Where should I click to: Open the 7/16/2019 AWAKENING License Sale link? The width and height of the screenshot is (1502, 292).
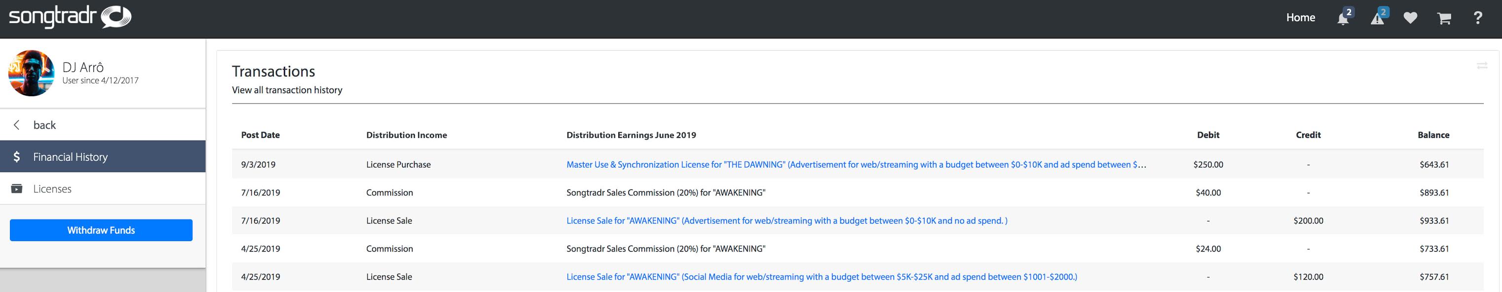[x=787, y=221]
